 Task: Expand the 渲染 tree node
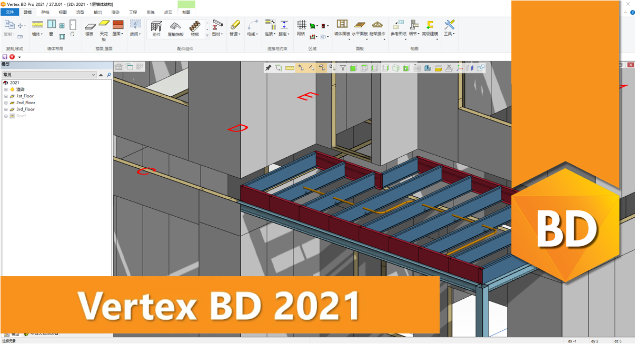pos(6,89)
